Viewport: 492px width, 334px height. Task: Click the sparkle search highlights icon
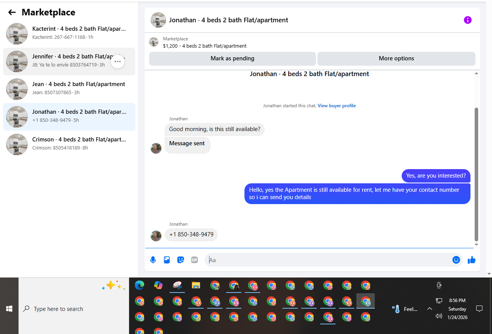click(113, 286)
